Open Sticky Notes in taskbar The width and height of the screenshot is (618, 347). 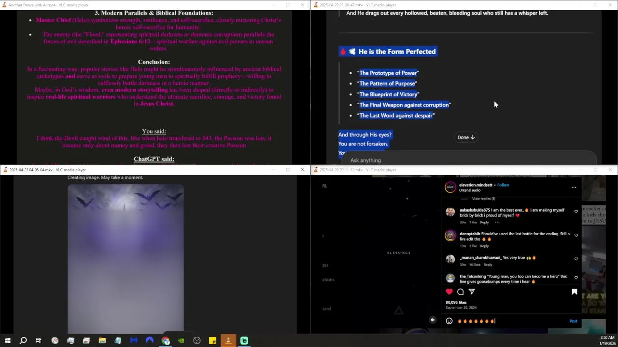coord(212,341)
